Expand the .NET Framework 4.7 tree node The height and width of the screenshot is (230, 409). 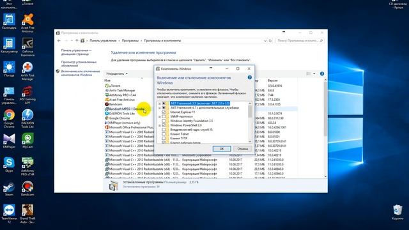coord(160,108)
